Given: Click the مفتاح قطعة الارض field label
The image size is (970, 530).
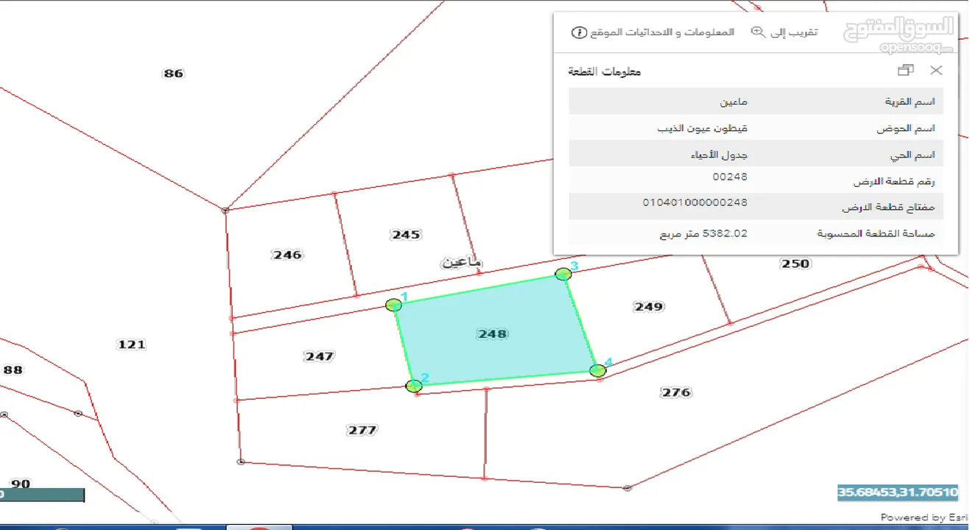Looking at the screenshot, I should click(888, 208).
